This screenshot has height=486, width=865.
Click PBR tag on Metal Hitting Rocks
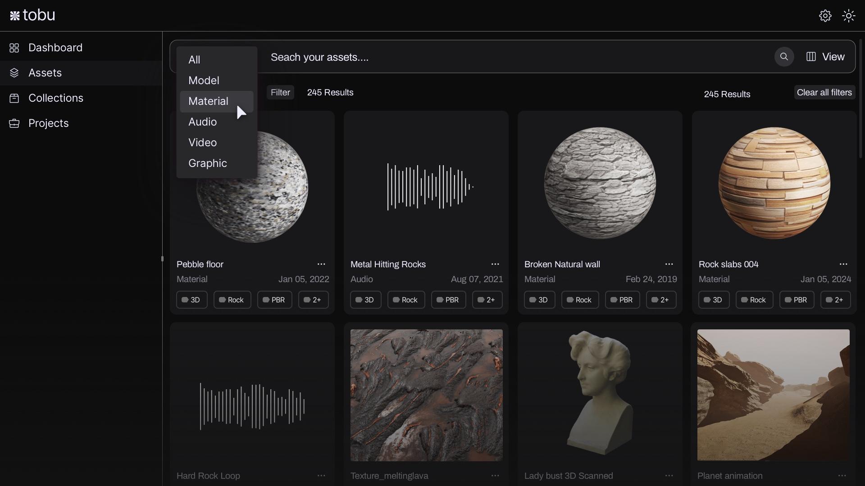(448, 300)
